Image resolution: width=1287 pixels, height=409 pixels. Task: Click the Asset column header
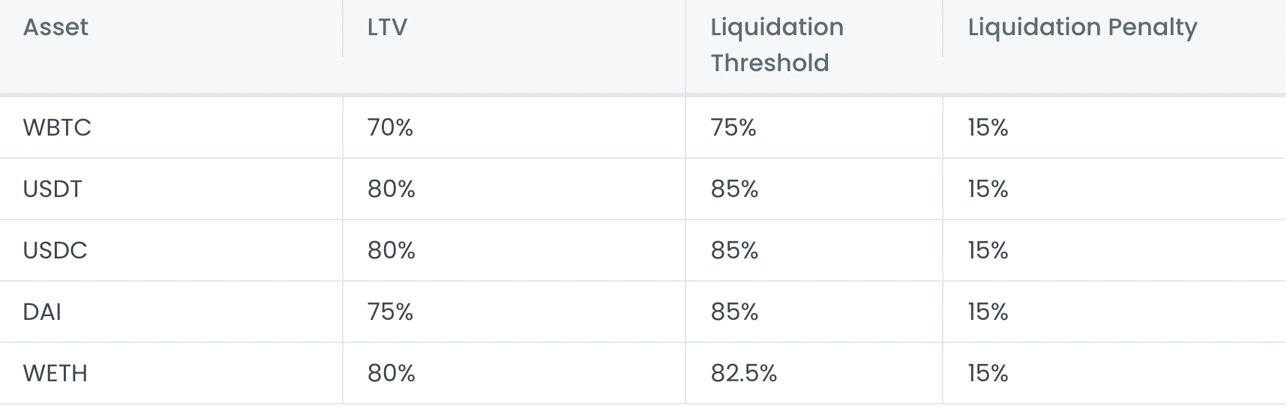point(55,27)
